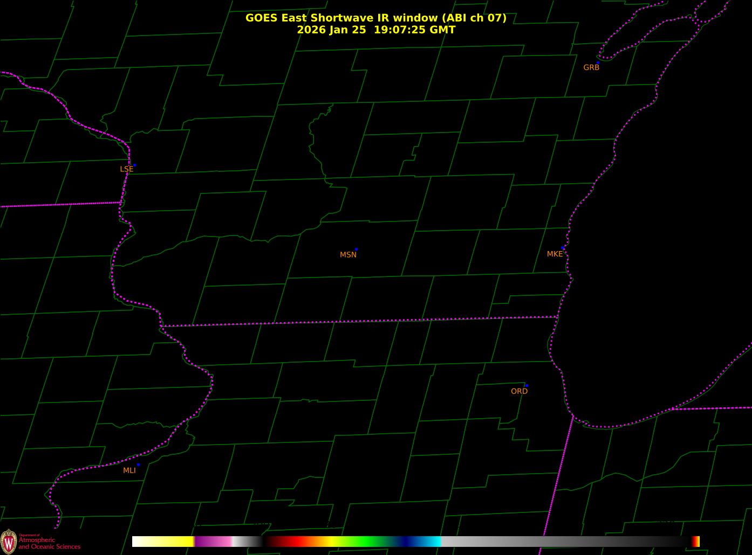The height and width of the screenshot is (555, 752).
Task: Select the blue marker dot at MKE
Action: 563,248
